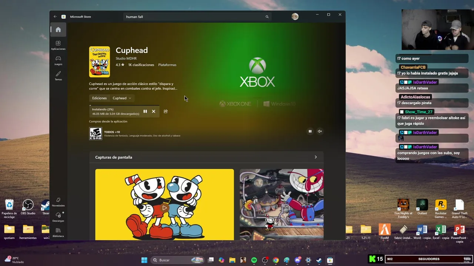Open Descargas in the Store sidebar
The height and width of the screenshot is (266, 474).
coord(58,217)
